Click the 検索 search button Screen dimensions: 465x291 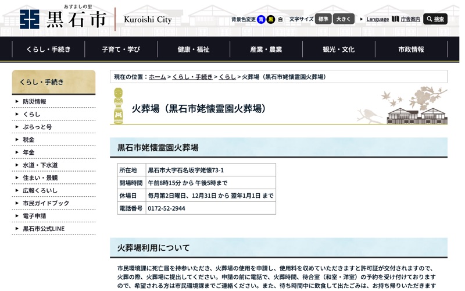click(x=435, y=19)
